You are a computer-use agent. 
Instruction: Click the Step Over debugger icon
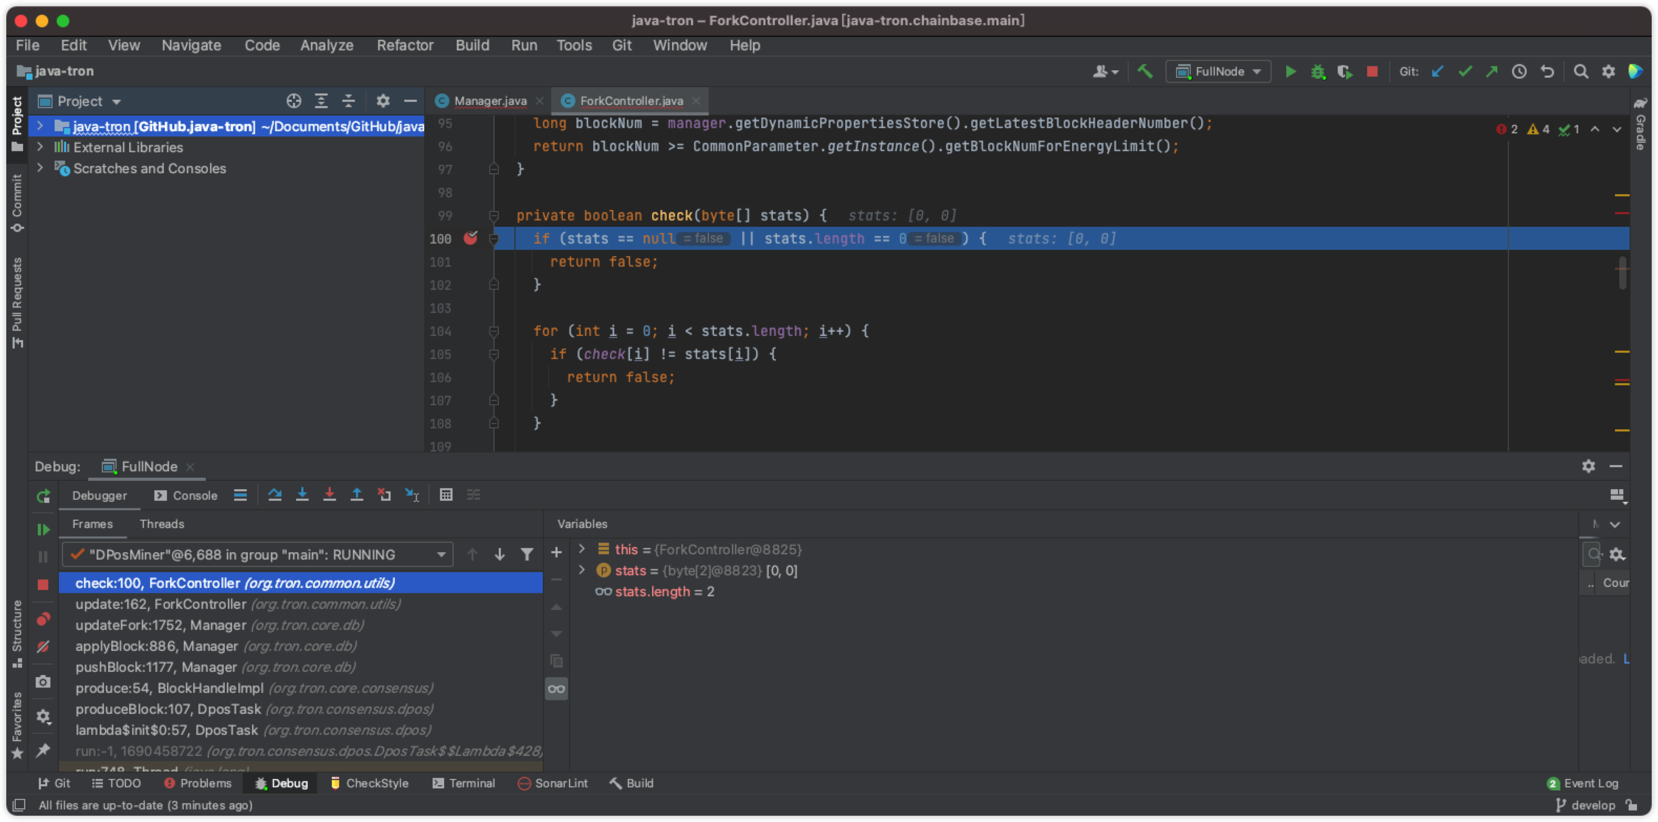[275, 494]
